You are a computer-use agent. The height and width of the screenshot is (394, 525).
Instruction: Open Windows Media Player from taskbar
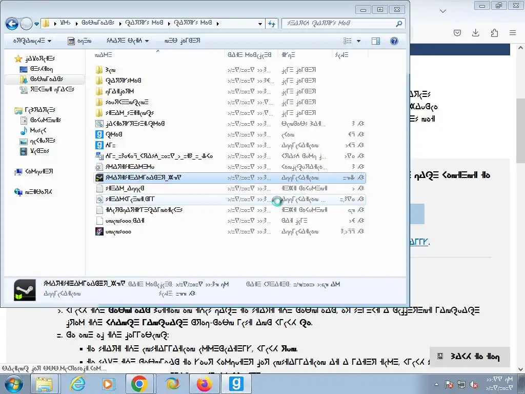click(x=108, y=384)
